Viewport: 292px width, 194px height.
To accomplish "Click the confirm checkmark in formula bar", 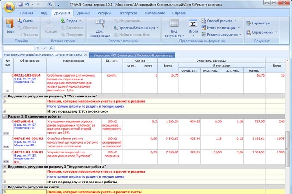I will 44,48.
